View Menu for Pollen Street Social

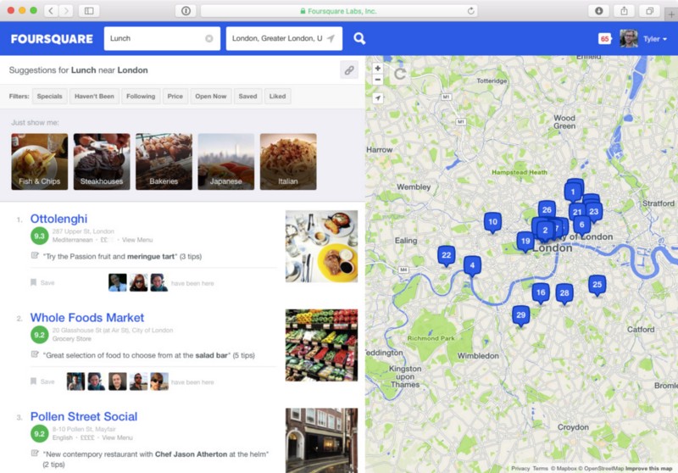[x=117, y=438]
